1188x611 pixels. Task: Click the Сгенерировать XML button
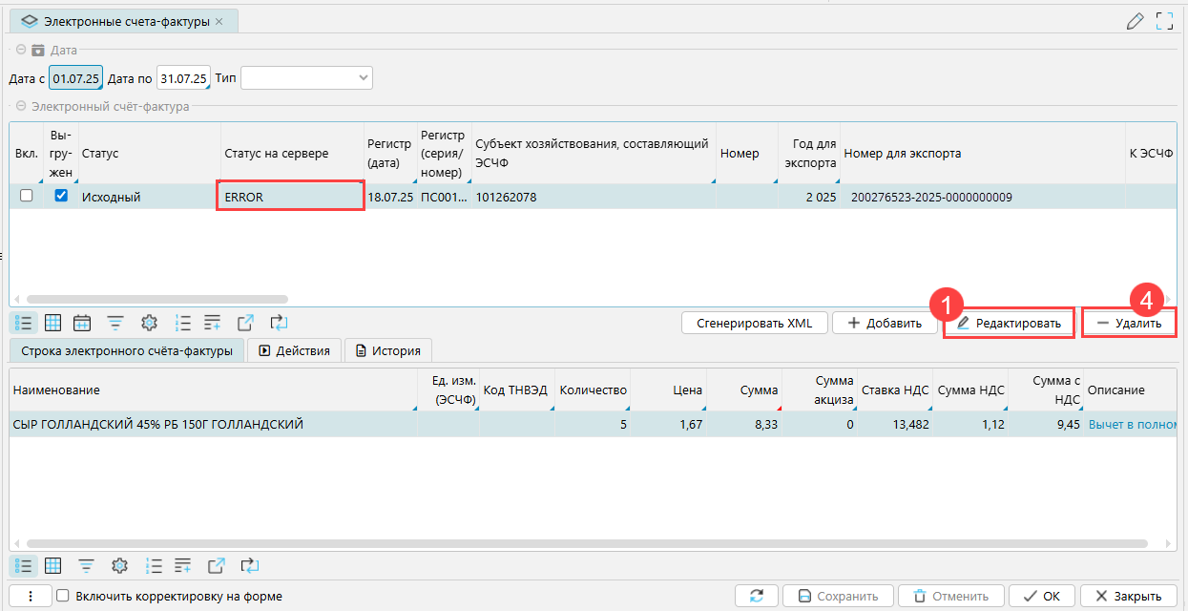click(x=754, y=323)
